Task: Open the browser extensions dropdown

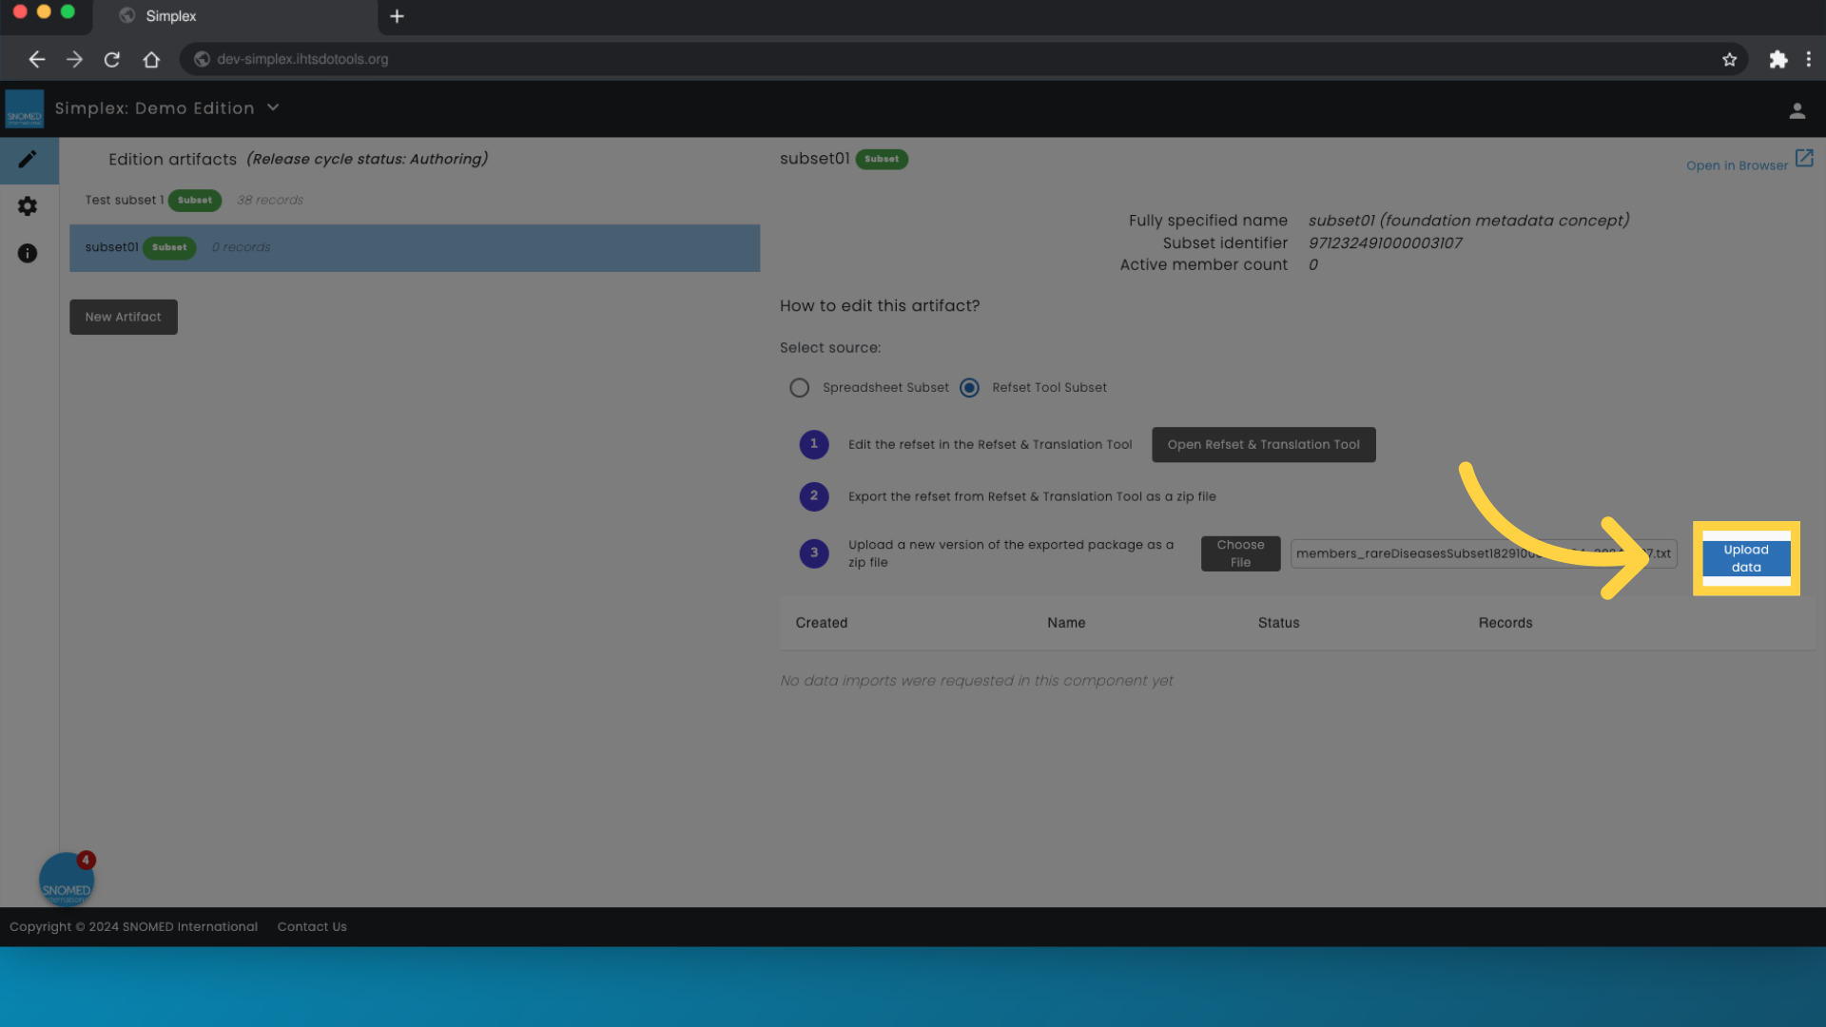Action: tap(1777, 59)
